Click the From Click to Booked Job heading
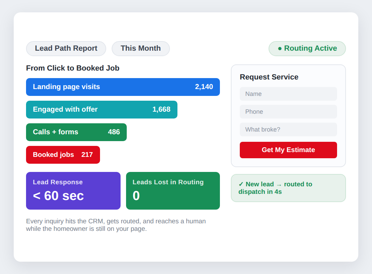This screenshot has height=274, width=372. [x=73, y=68]
